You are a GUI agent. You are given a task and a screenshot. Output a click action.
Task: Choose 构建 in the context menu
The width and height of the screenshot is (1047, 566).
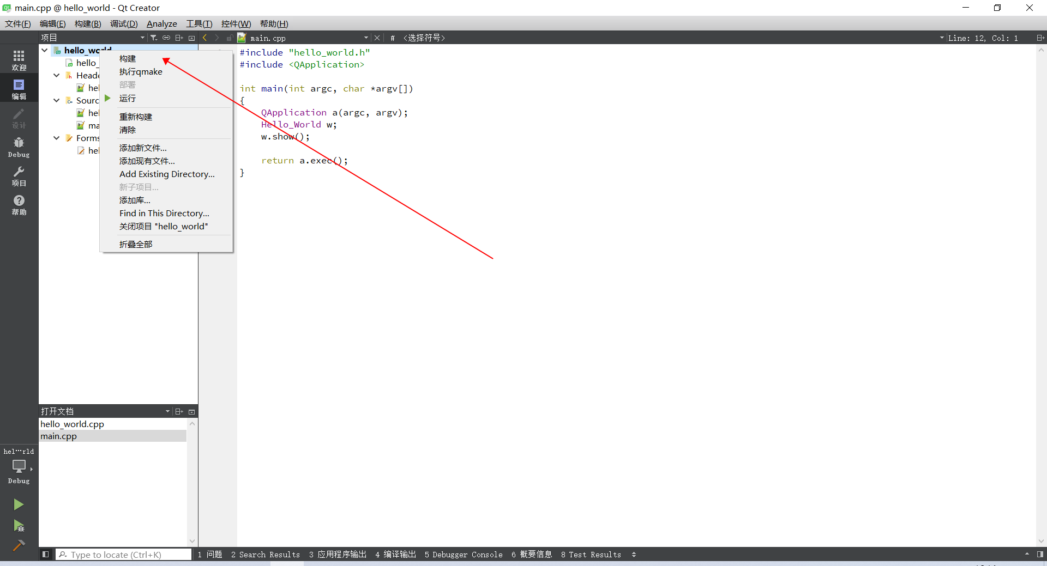click(x=166, y=58)
